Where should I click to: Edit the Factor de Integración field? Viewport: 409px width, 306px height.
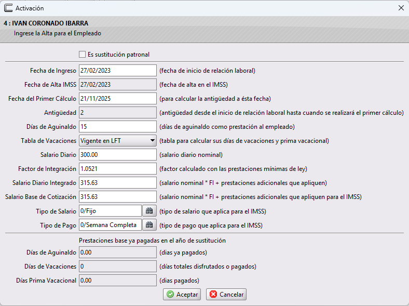coord(118,169)
